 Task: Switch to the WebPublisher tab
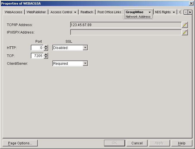(36, 12)
